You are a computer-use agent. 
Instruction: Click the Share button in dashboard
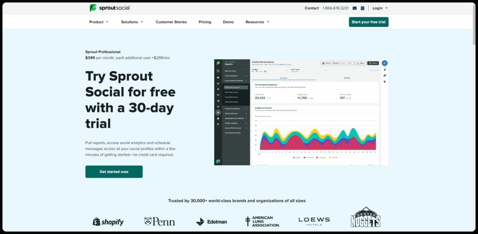coord(361,63)
